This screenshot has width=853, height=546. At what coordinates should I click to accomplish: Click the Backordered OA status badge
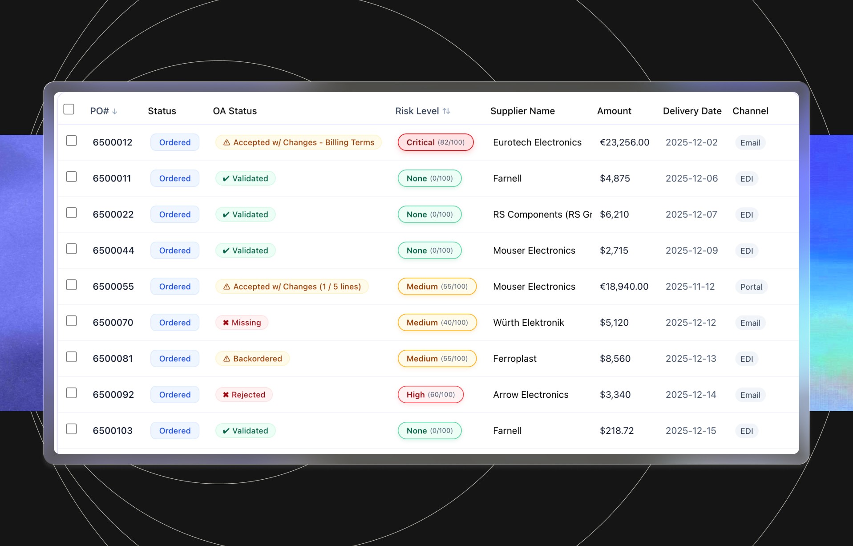(253, 359)
